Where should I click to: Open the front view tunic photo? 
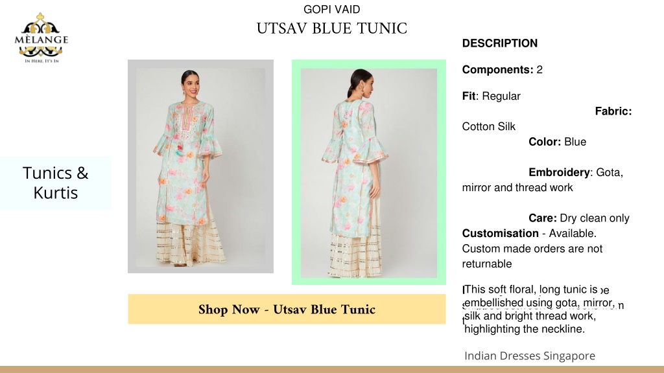[x=201, y=166]
